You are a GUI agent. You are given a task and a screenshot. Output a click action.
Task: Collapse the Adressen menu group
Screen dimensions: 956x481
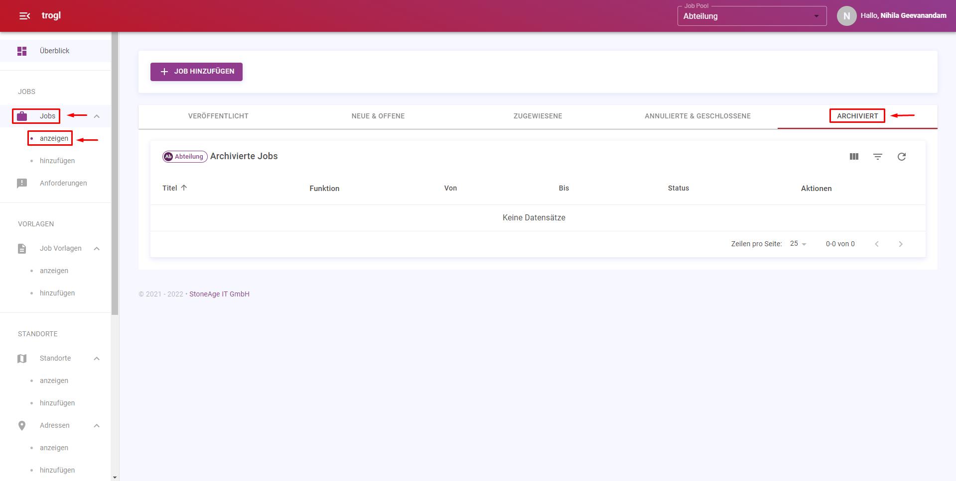coord(97,425)
